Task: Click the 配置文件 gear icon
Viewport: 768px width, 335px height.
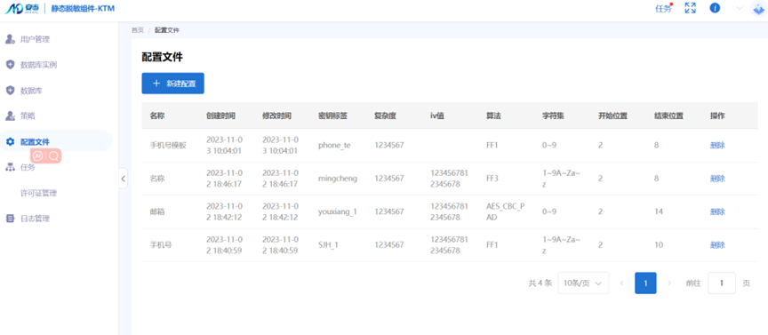Action: pos(10,141)
